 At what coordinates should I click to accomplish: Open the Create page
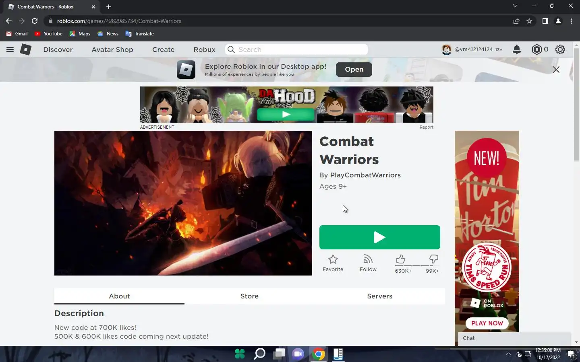coord(163,49)
